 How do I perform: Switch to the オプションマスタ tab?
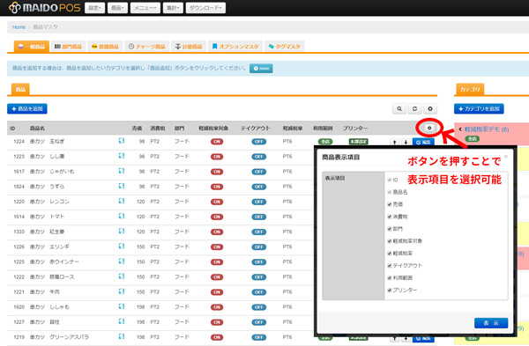pos(235,47)
